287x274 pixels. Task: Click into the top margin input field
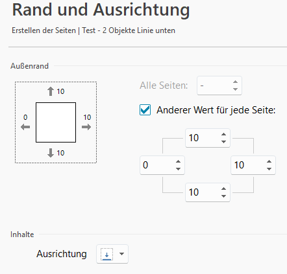[203, 138]
